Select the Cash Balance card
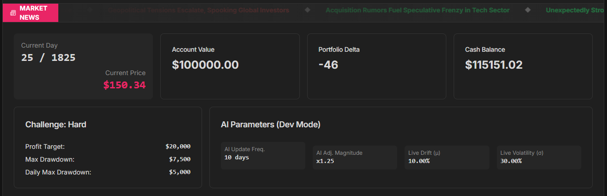The image size is (607, 196). tap(523, 66)
